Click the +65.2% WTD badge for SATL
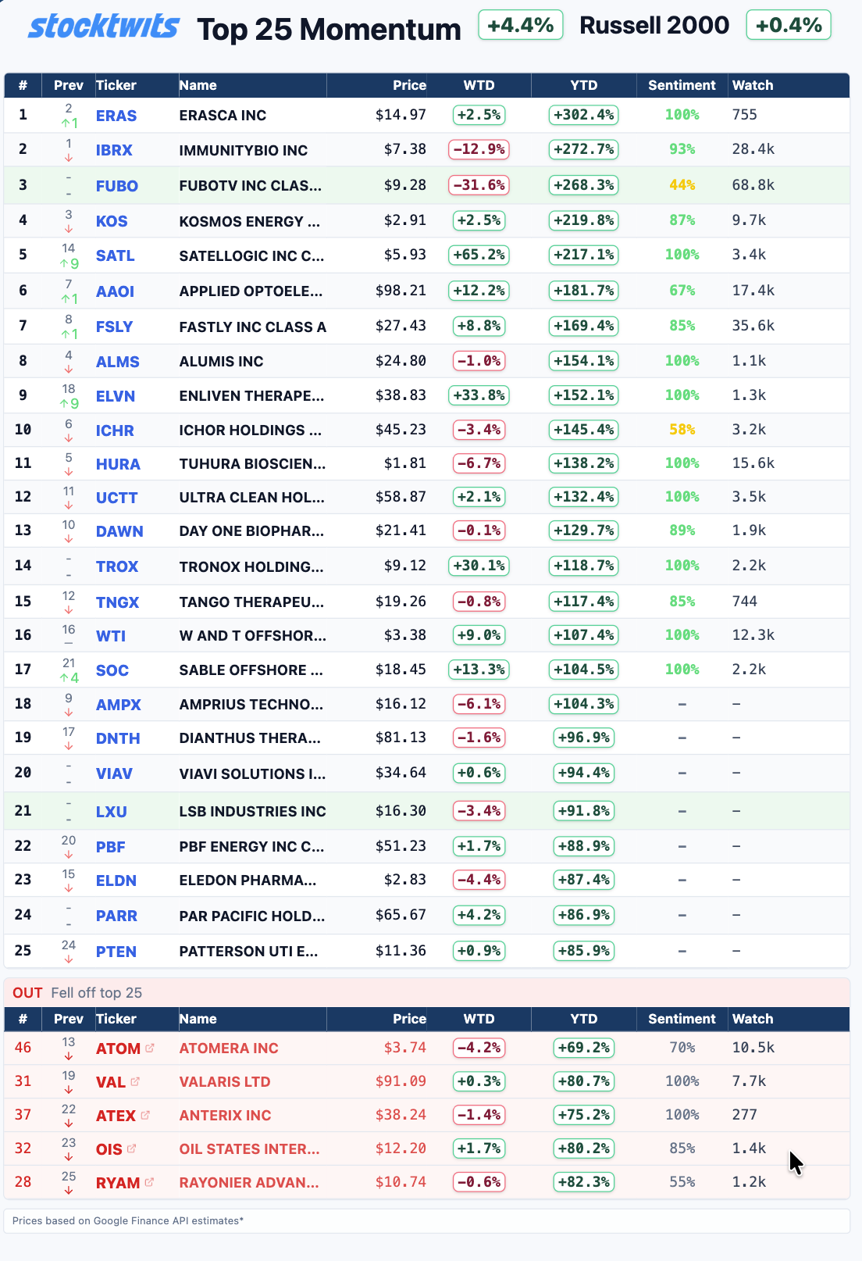Image resolution: width=862 pixels, height=1261 pixels. [479, 255]
